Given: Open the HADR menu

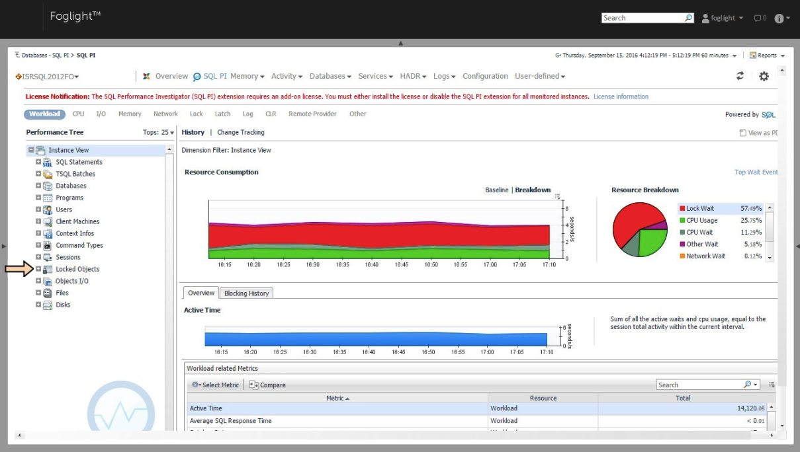Looking at the screenshot, I should (413, 76).
